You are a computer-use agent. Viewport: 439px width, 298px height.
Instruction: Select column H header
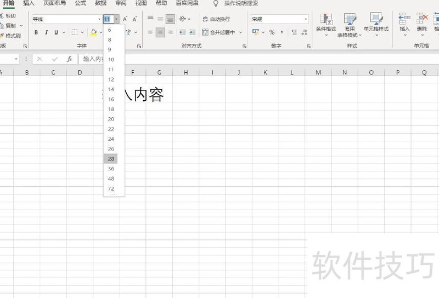click(185, 72)
